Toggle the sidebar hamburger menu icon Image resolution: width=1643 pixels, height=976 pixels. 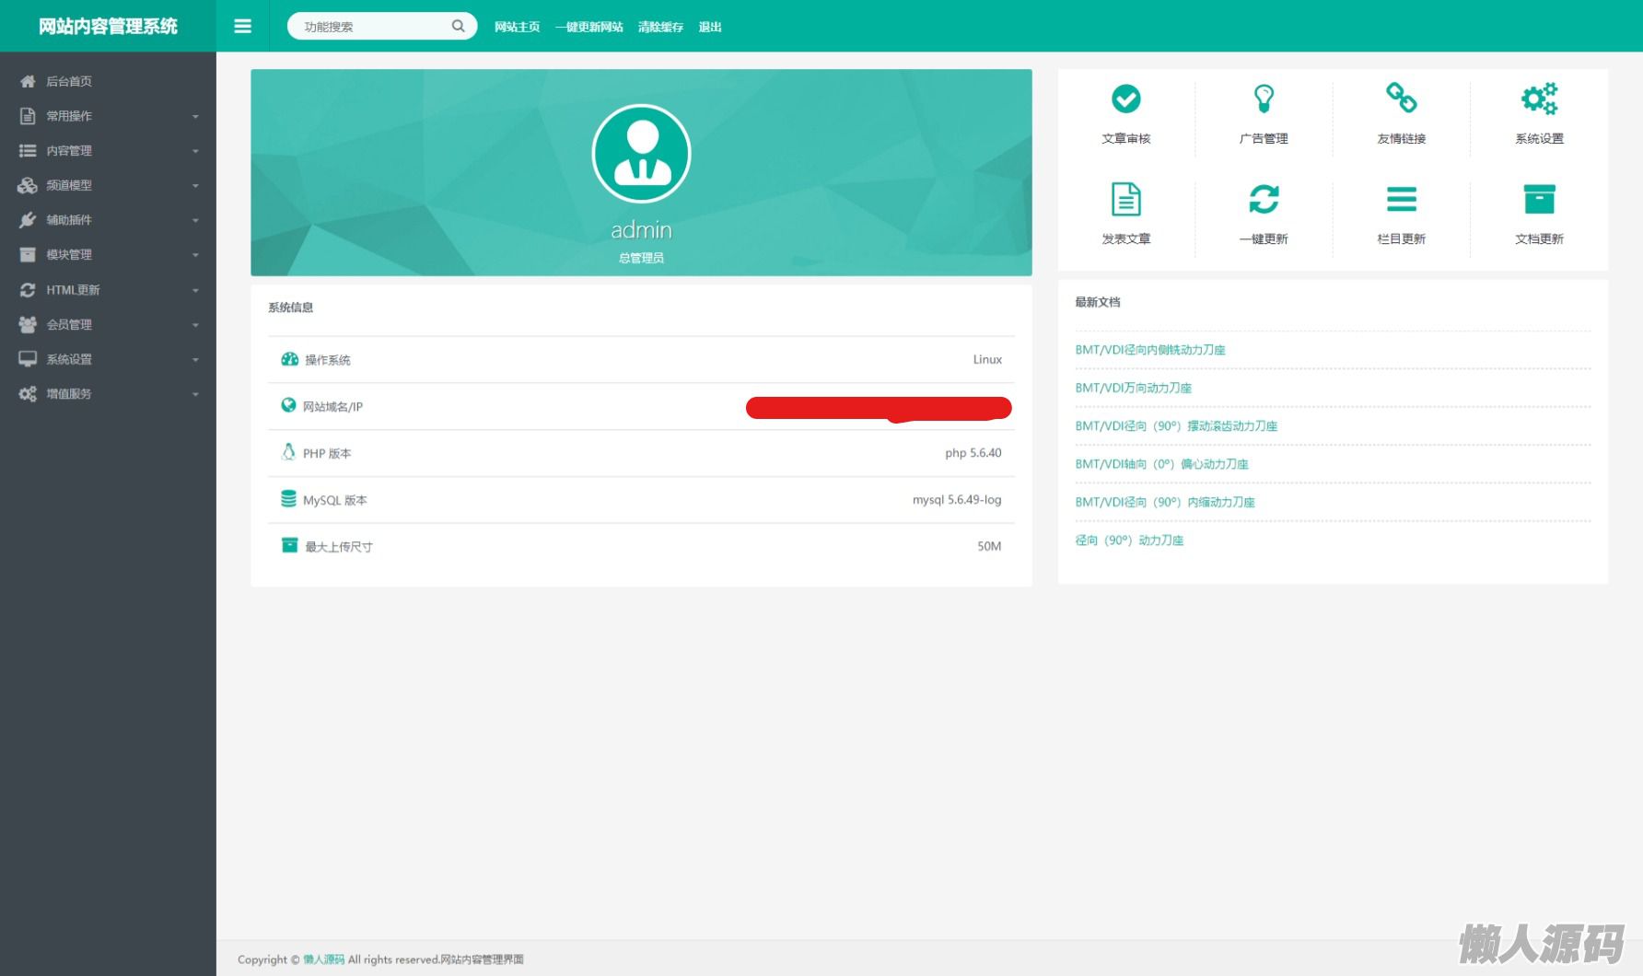243,26
